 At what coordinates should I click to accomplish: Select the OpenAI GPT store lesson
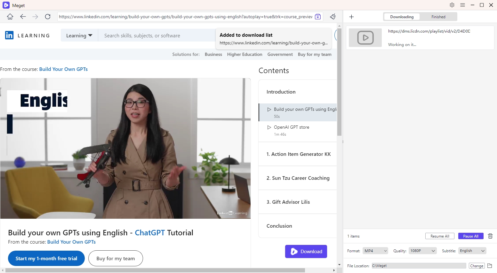click(x=298, y=130)
